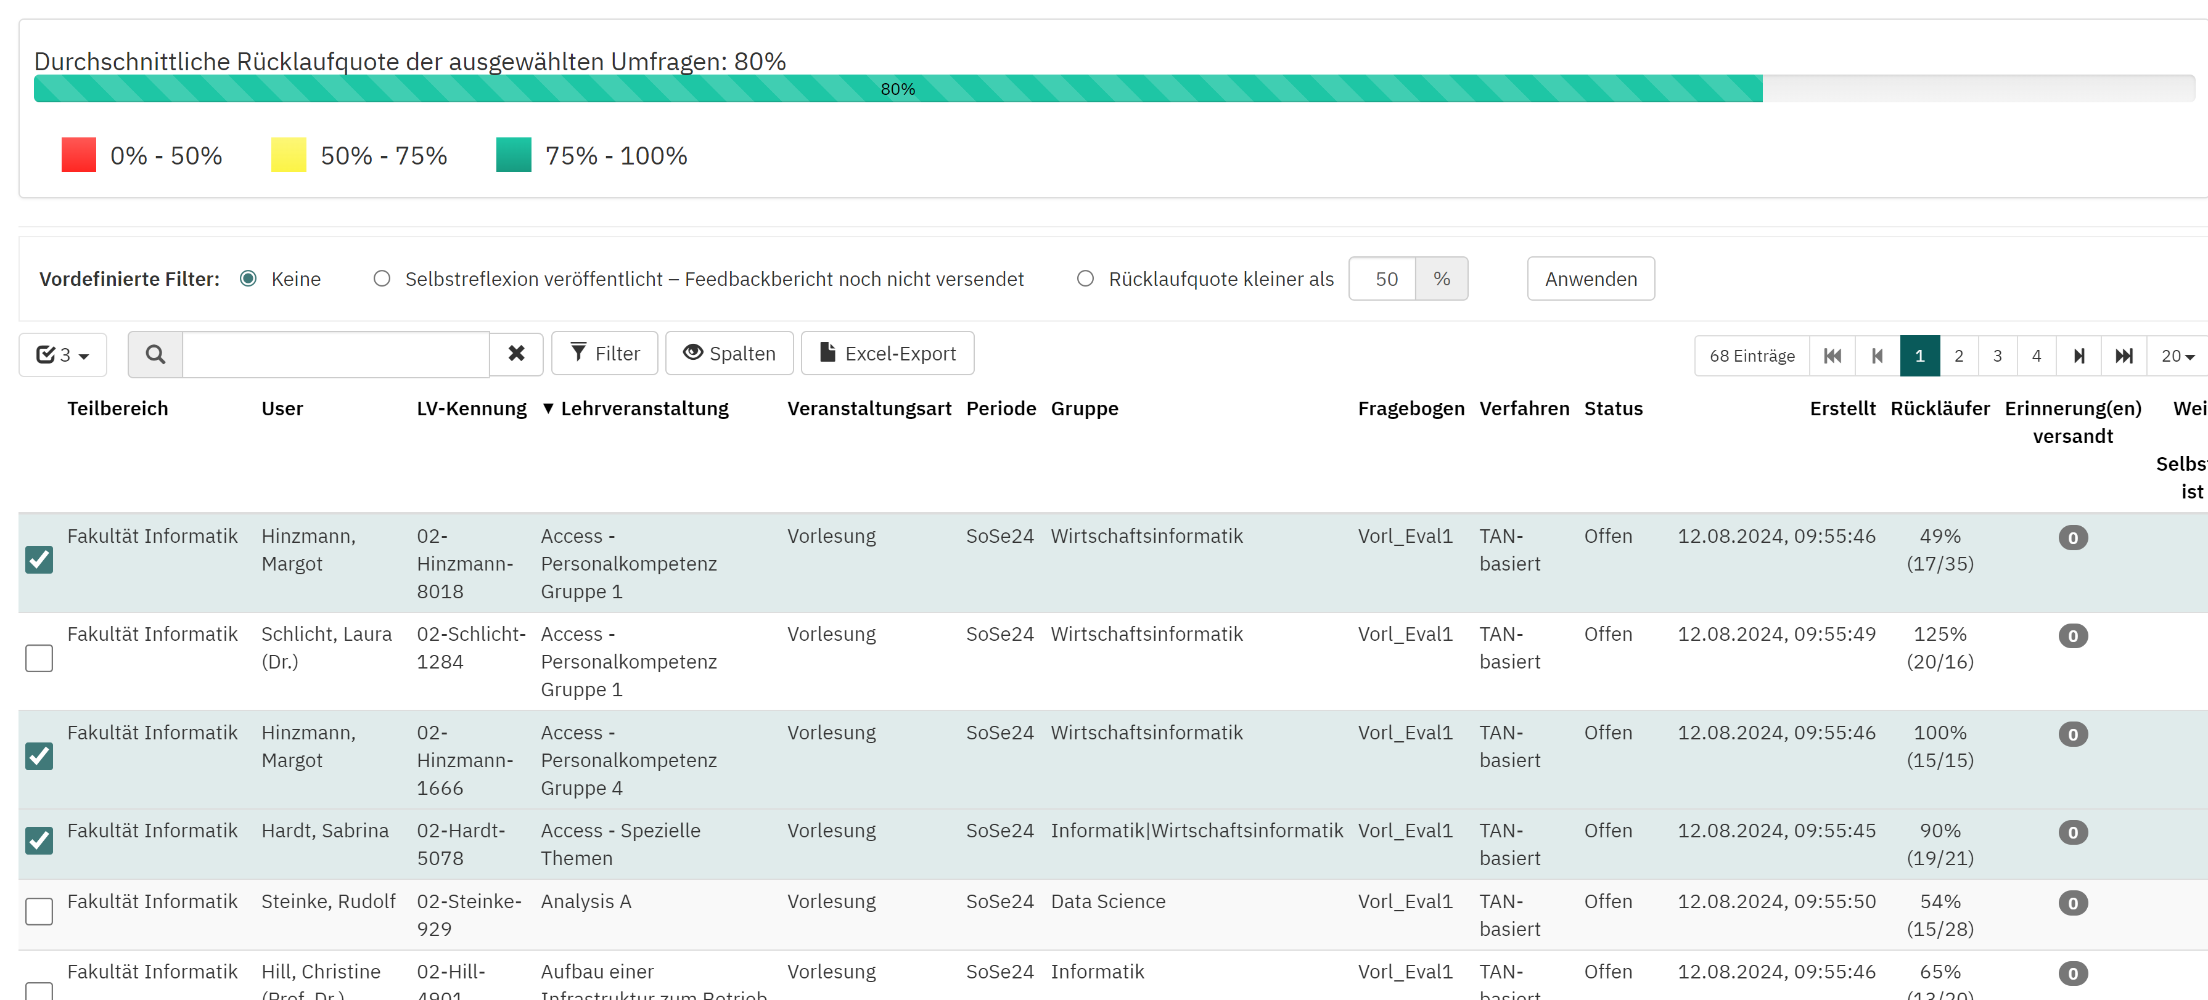2208x1000 pixels.
Task: Check the Schlicht, Laura row checkbox
Action: pyautogui.click(x=39, y=659)
